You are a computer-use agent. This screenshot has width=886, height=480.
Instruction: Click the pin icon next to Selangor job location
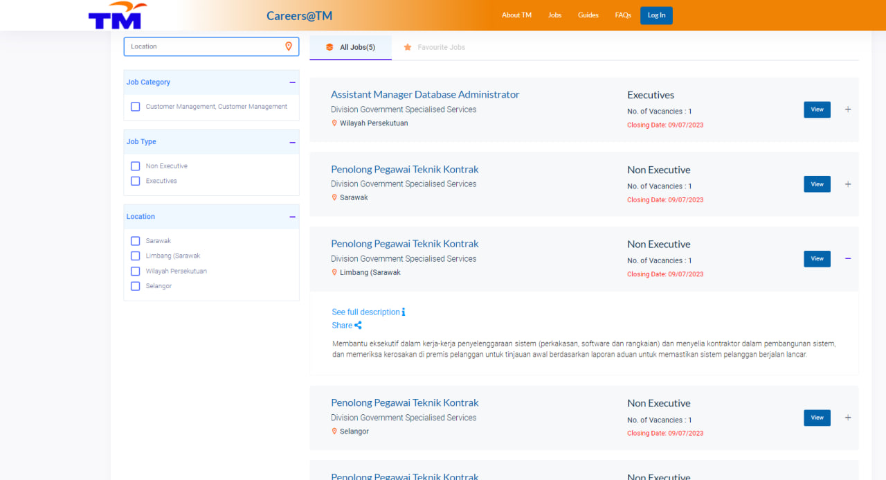point(334,431)
